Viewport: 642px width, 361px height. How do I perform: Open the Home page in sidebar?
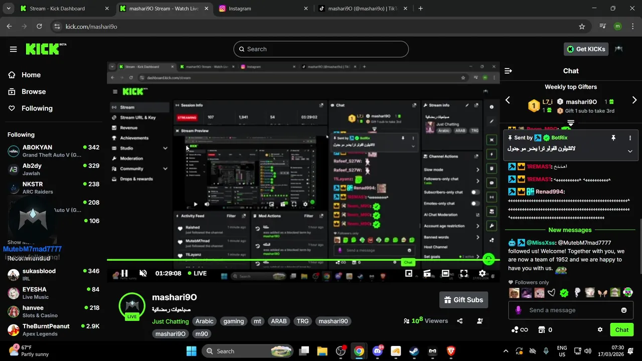tap(31, 75)
